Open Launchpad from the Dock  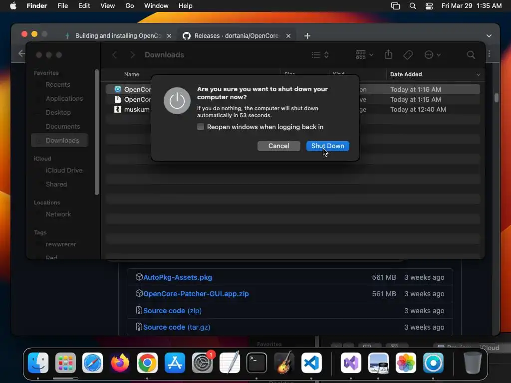click(x=65, y=363)
